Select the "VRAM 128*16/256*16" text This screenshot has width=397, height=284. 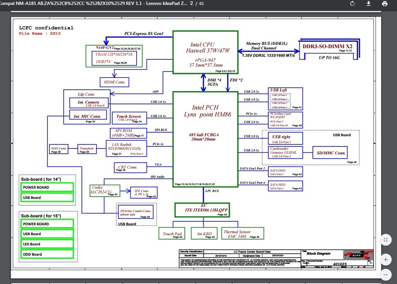pyautogui.click(x=114, y=54)
